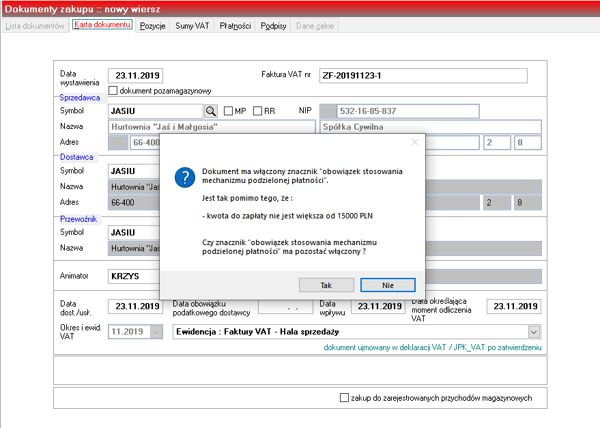
Task: Click the gray square before Sprzedawca address postcode
Action: tap(118, 143)
